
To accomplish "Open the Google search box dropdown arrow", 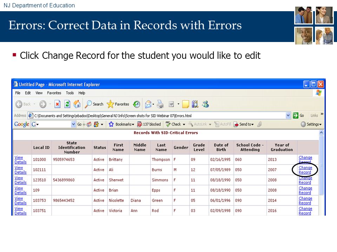I will tap(73, 124).
